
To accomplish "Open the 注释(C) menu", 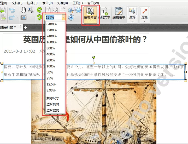I will pyautogui.click(x=32, y=3).
